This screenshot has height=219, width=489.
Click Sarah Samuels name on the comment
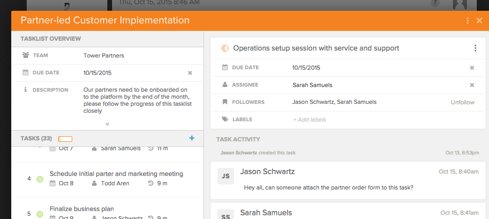tap(266, 213)
